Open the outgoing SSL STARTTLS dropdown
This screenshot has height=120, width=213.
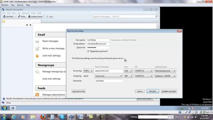[144, 76]
